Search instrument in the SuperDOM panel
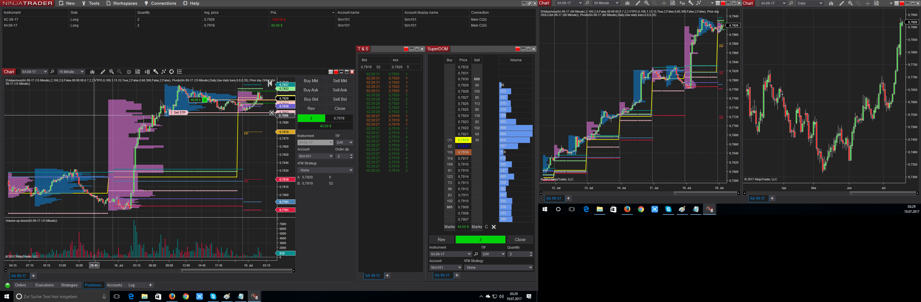Screen dimensions: 921x302 point(476,254)
